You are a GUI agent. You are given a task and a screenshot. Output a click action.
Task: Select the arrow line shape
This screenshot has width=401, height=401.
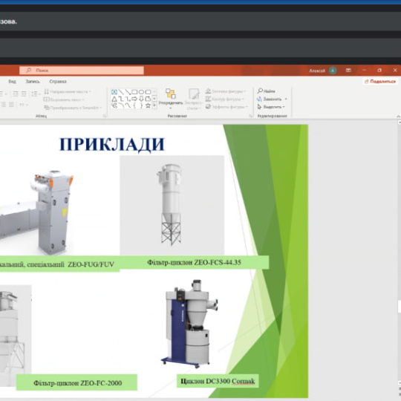point(128,92)
